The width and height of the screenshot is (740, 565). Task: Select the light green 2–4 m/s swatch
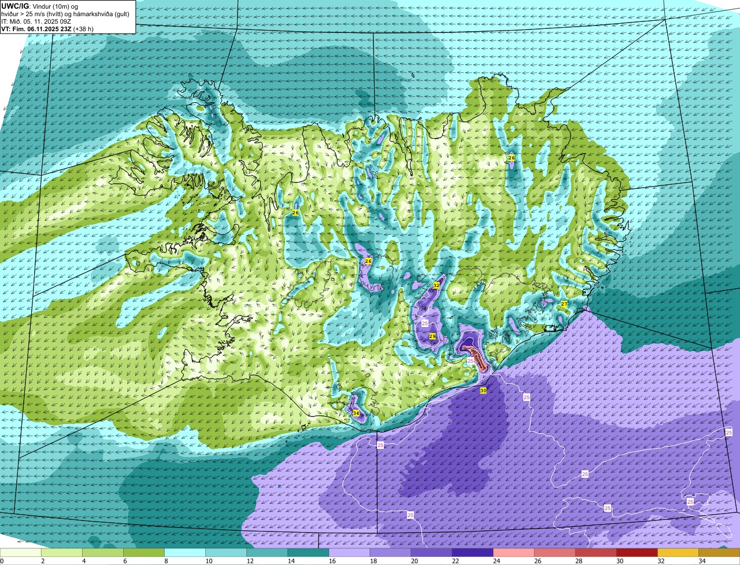pos(62,553)
